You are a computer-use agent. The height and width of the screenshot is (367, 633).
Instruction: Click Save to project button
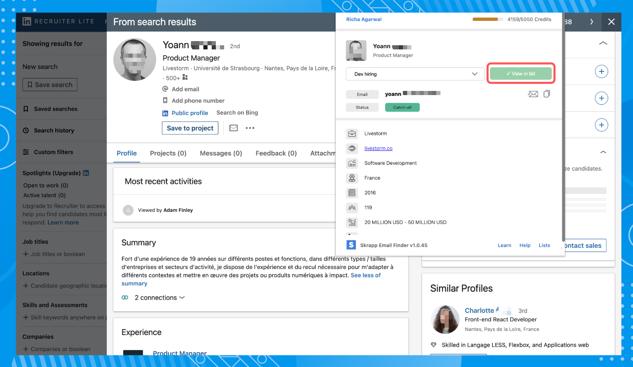coord(190,128)
